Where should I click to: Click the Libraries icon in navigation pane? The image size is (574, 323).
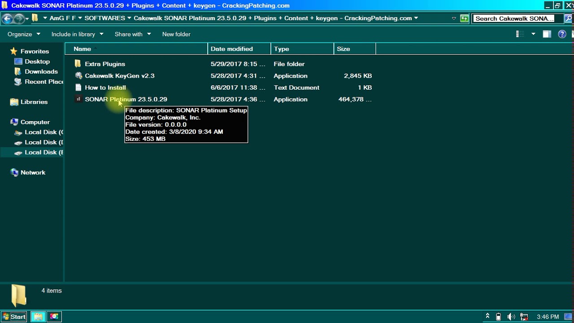[x=14, y=102]
